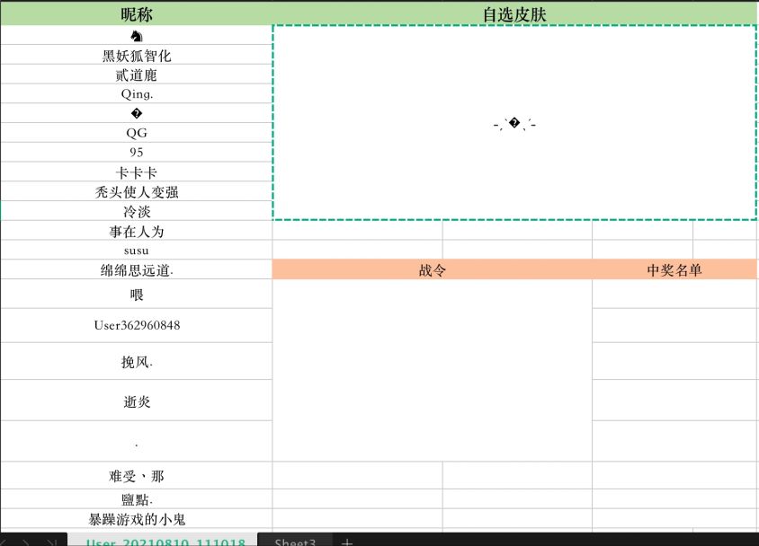The height and width of the screenshot is (546, 759).
Task: Click the cell containing 黑妖狐智化
Action: tap(136, 56)
